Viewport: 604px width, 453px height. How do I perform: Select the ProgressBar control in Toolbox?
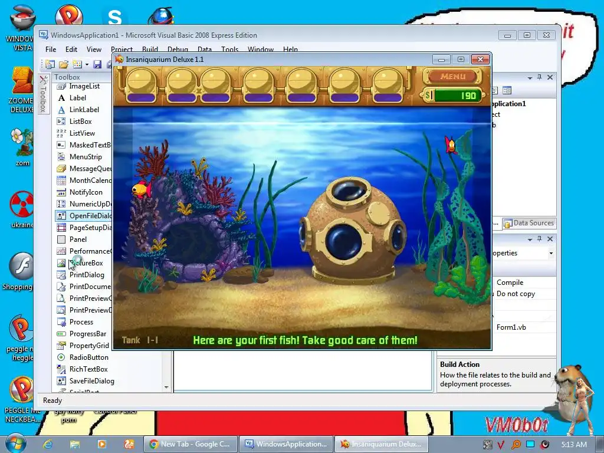click(x=84, y=334)
